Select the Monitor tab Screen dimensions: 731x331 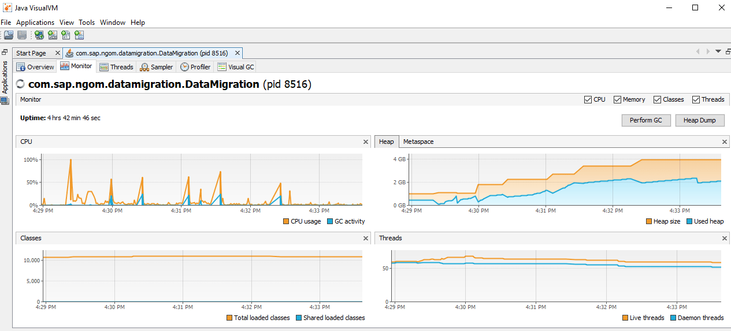[76, 66]
